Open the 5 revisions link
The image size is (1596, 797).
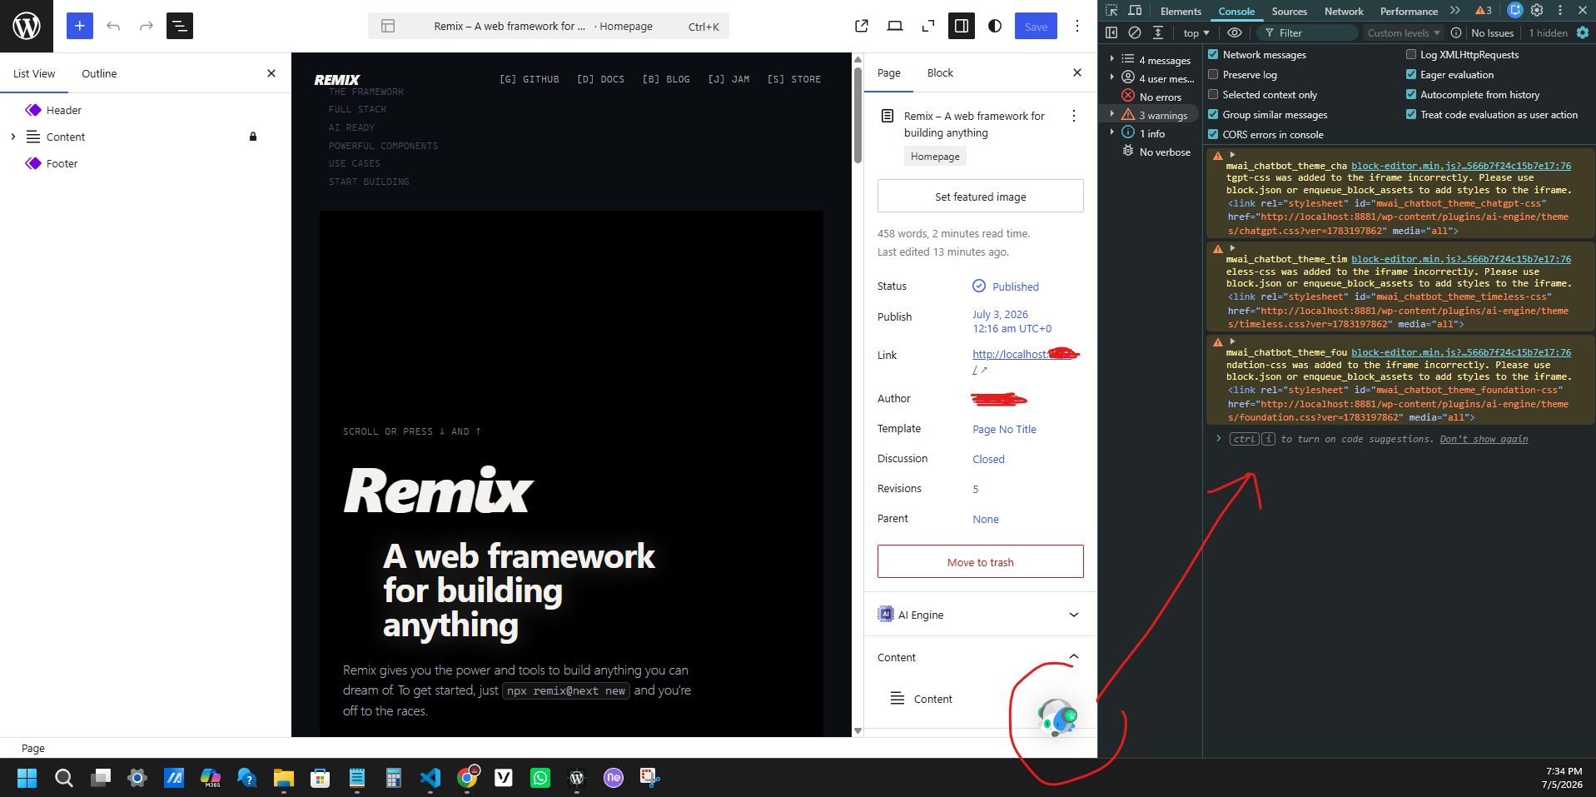point(976,489)
